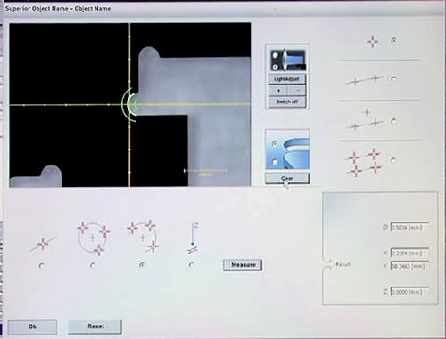446x339 pixels.
Task: Click the three-point arc icon
Action: 143,237
